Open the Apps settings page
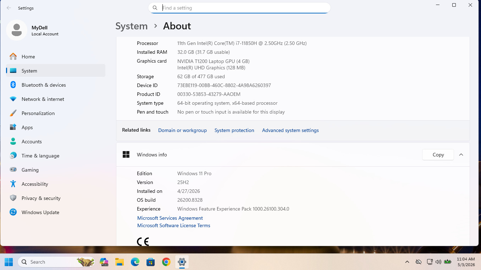481x270 pixels. click(x=56, y=127)
